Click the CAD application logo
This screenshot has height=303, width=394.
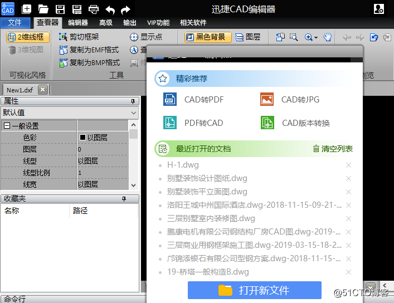pyautogui.click(x=8, y=9)
